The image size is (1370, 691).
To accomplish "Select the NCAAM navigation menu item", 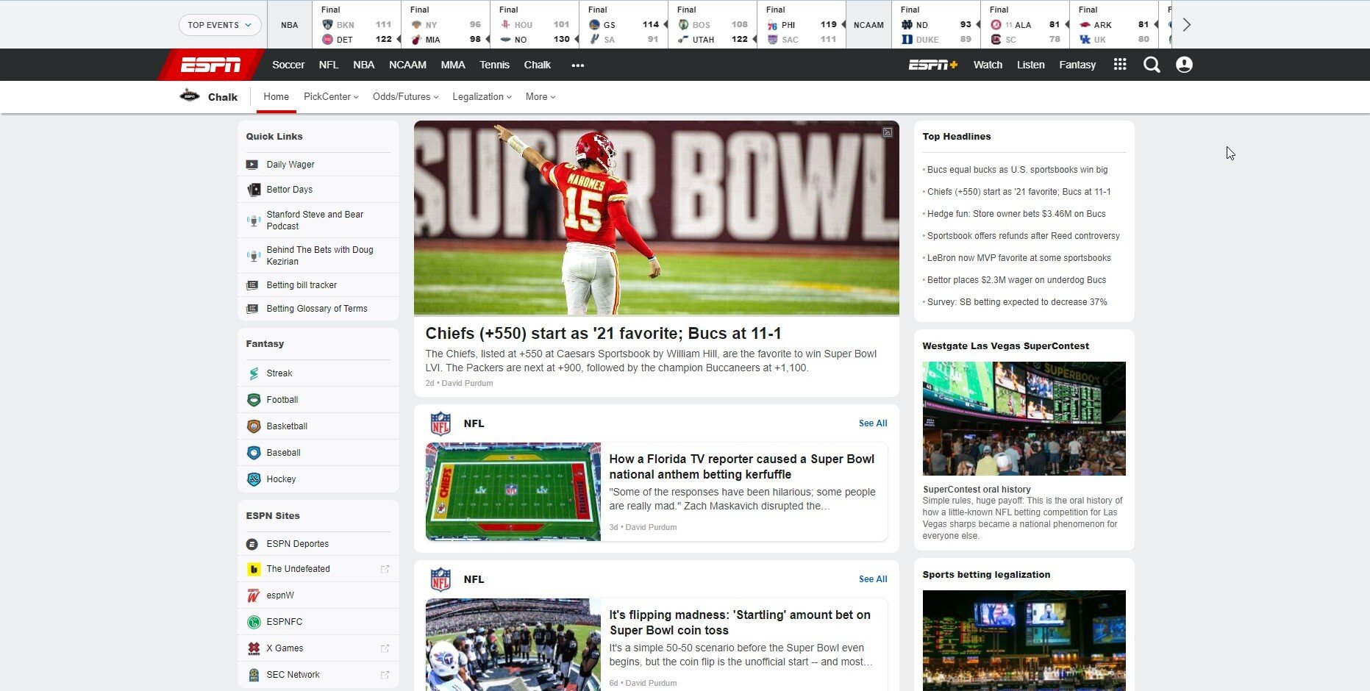I will click(407, 65).
